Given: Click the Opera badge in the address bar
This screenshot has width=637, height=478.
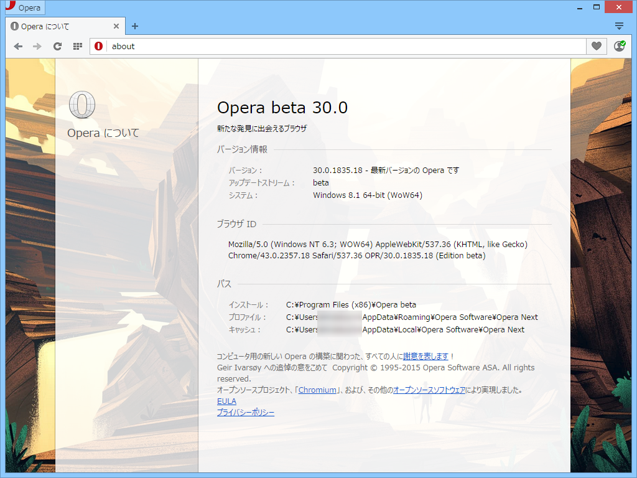Looking at the screenshot, I should point(99,46).
